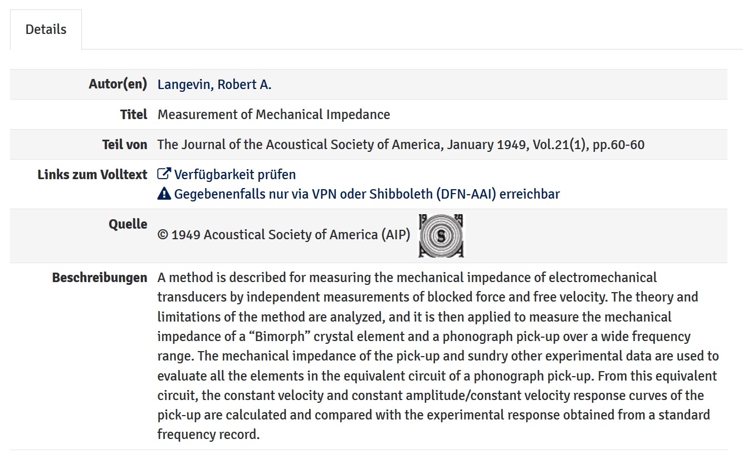Click the Links zum Volltext label
Screen dimensions: 743x454
[x=92, y=175]
